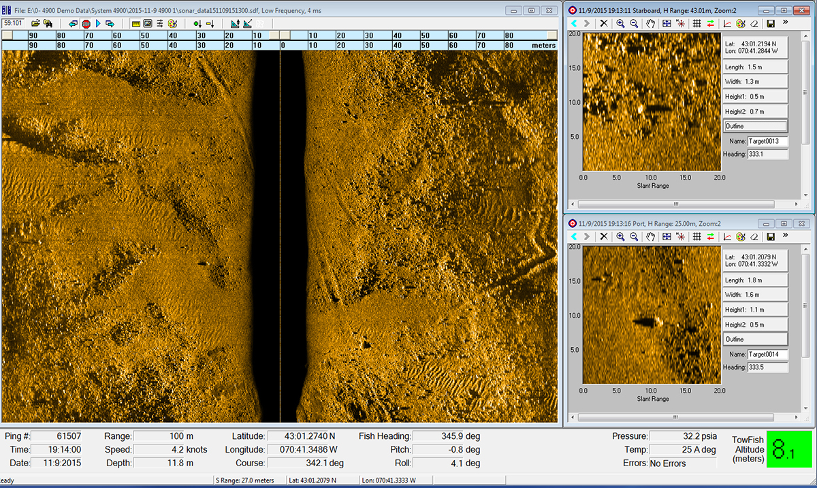Expand the toolbar overflow chevron in Starboard window

pos(786,22)
